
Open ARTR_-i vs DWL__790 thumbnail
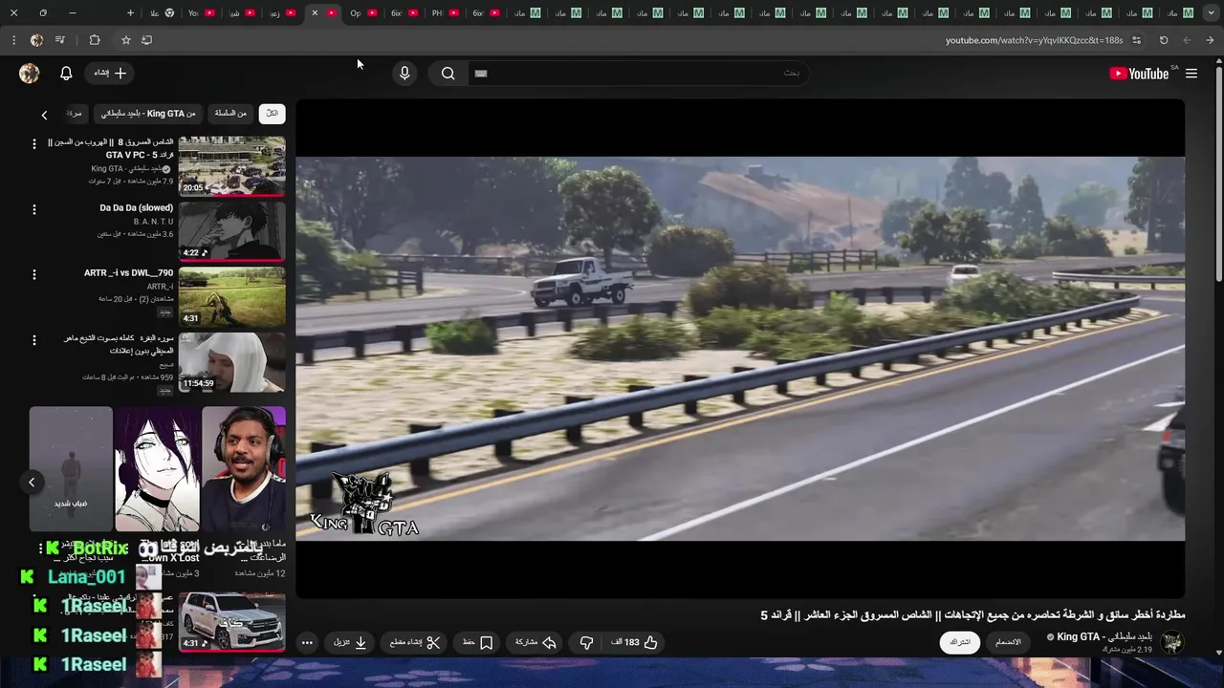(232, 296)
